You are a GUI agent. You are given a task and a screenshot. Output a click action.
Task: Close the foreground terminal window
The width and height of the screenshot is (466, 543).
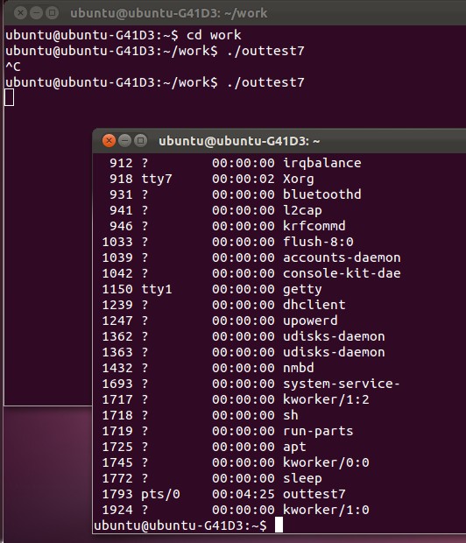(x=109, y=141)
